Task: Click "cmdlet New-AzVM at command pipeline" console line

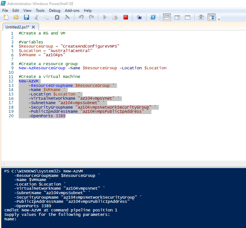Action: tap(61, 210)
